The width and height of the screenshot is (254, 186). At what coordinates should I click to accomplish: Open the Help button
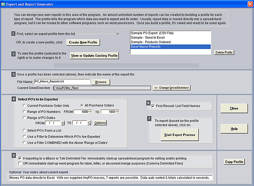tap(234, 129)
